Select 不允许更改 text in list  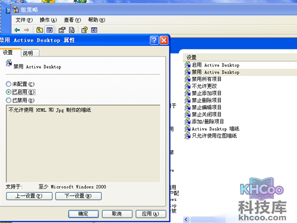click(204, 86)
